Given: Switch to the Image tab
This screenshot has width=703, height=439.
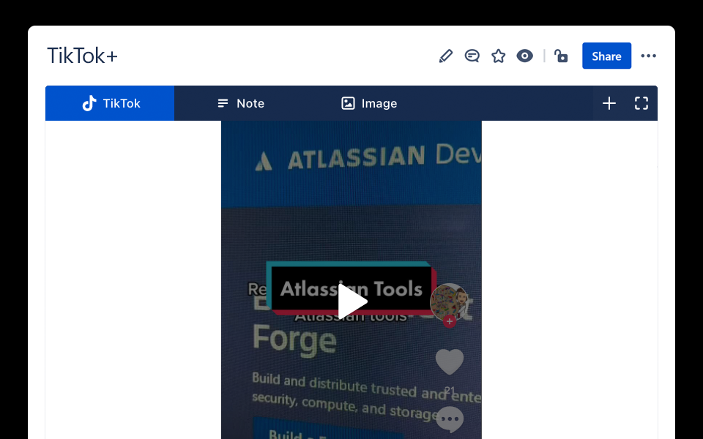Looking at the screenshot, I should click(x=369, y=103).
